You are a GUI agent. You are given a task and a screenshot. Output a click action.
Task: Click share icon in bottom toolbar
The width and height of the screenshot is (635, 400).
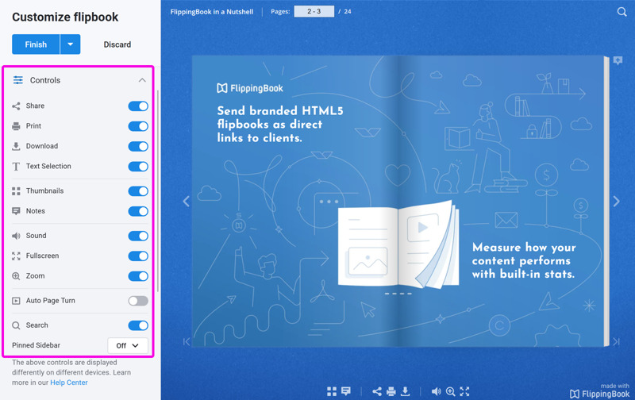(377, 391)
